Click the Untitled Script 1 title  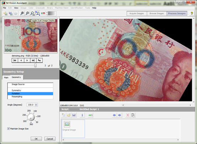(x=89, y=109)
